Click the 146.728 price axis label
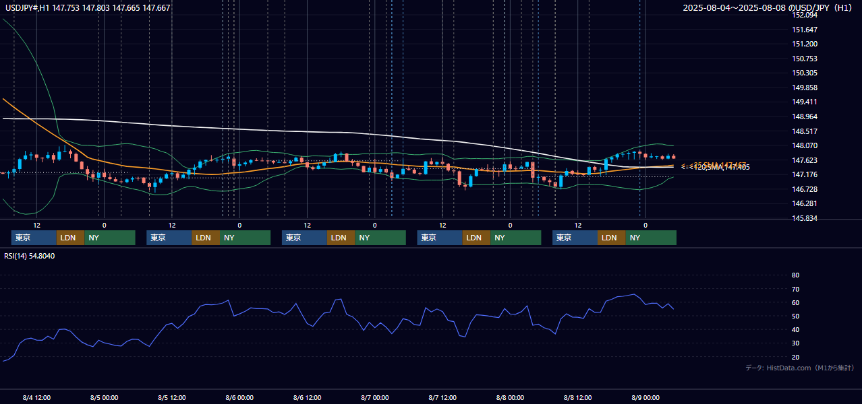 pos(805,189)
